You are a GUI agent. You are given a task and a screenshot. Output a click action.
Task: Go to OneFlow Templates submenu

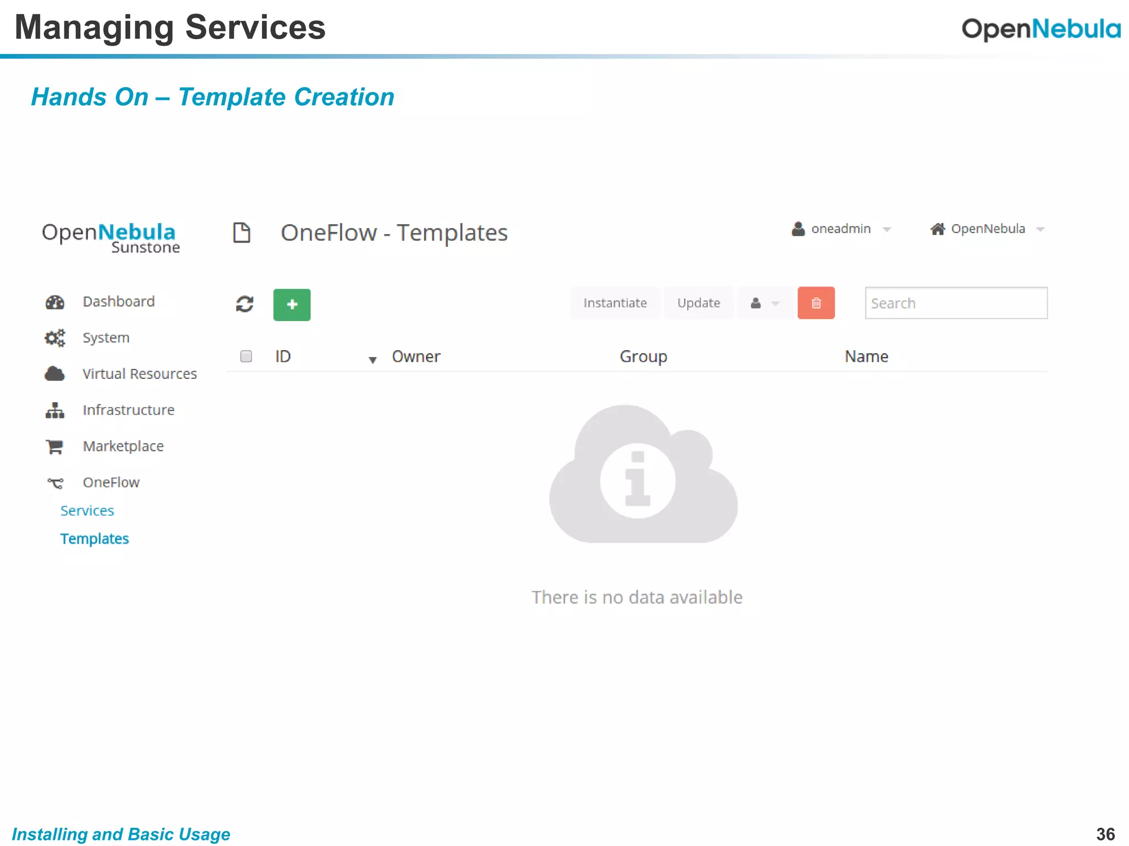(x=94, y=539)
